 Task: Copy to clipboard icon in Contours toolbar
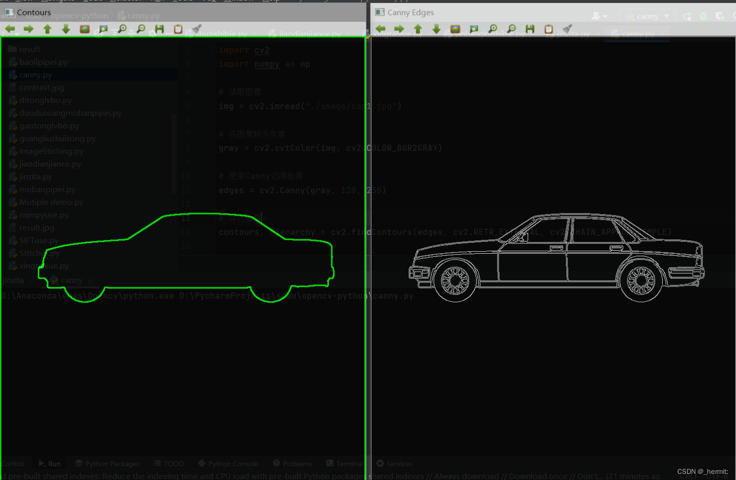coord(178,29)
